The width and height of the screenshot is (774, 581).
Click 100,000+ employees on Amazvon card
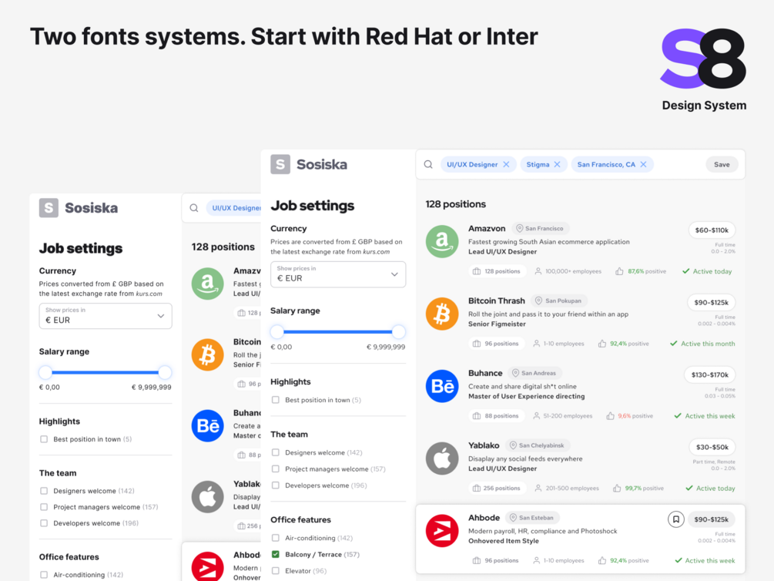pos(568,271)
